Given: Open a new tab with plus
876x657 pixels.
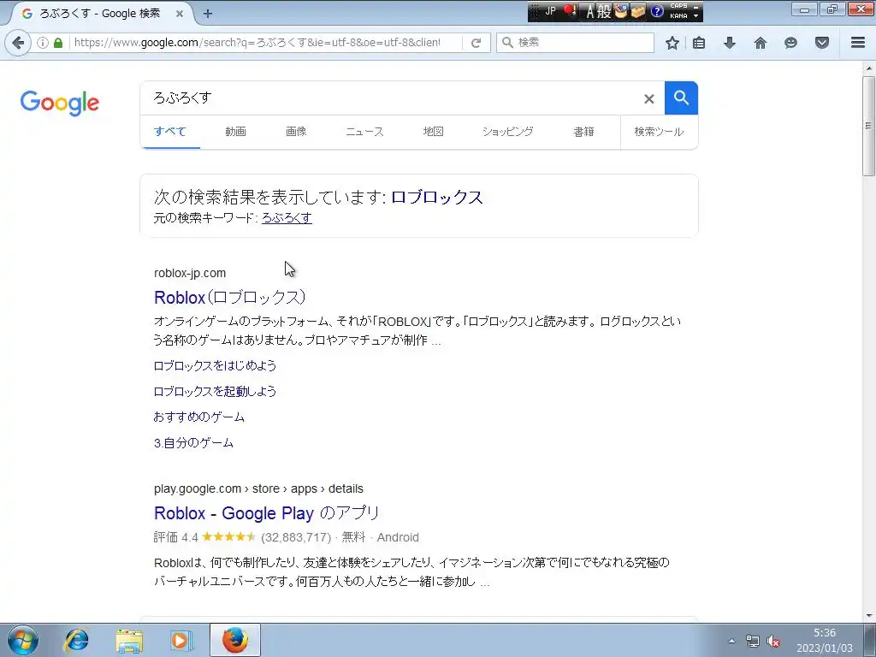Looking at the screenshot, I should click(208, 14).
